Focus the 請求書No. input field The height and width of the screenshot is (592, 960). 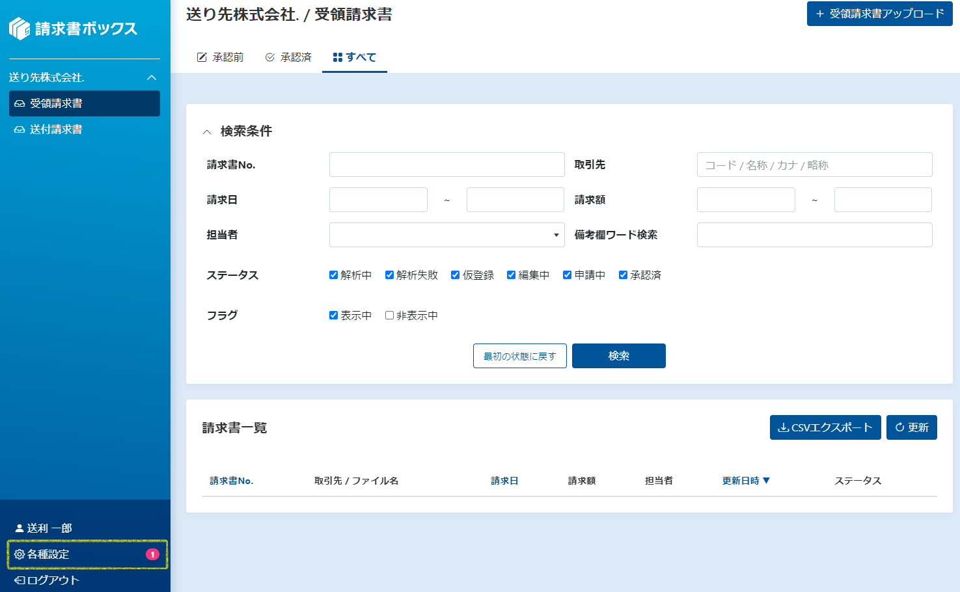pyautogui.click(x=447, y=165)
